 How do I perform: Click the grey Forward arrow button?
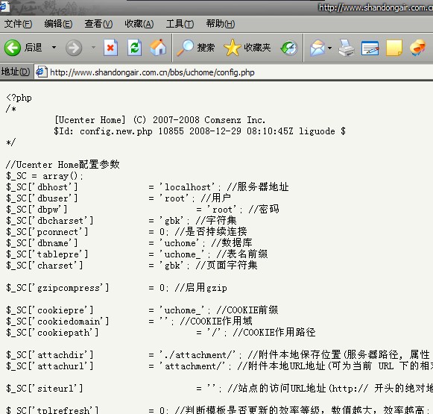(x=74, y=48)
